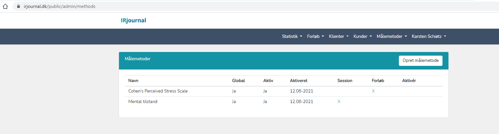Click the Global column header
The height and width of the screenshot is (134, 499).
239,81
